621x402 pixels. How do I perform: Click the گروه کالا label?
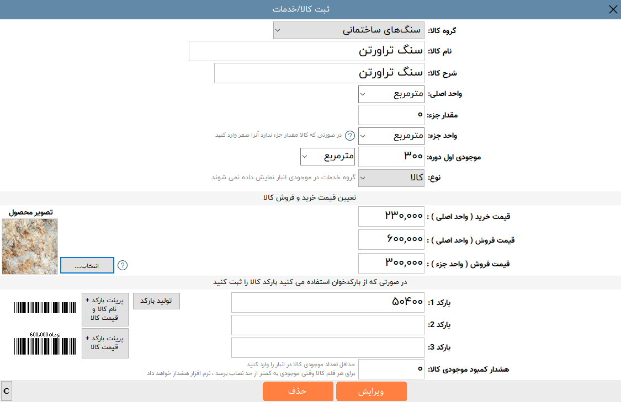coord(442,30)
